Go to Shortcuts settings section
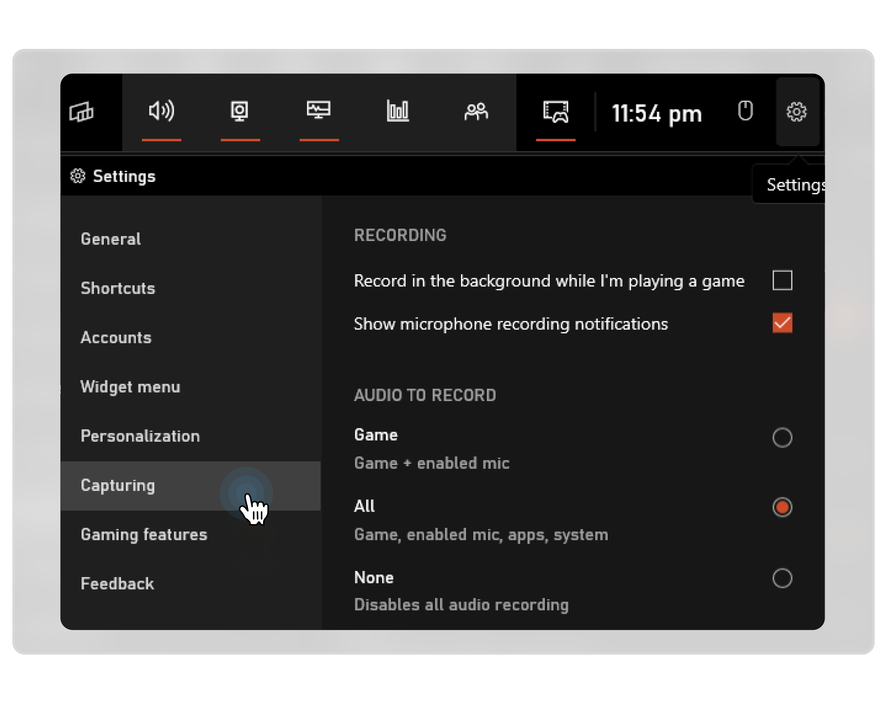The height and width of the screenshot is (702, 887). 118,288
